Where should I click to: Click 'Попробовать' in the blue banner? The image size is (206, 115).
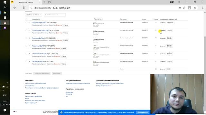tap(143, 112)
